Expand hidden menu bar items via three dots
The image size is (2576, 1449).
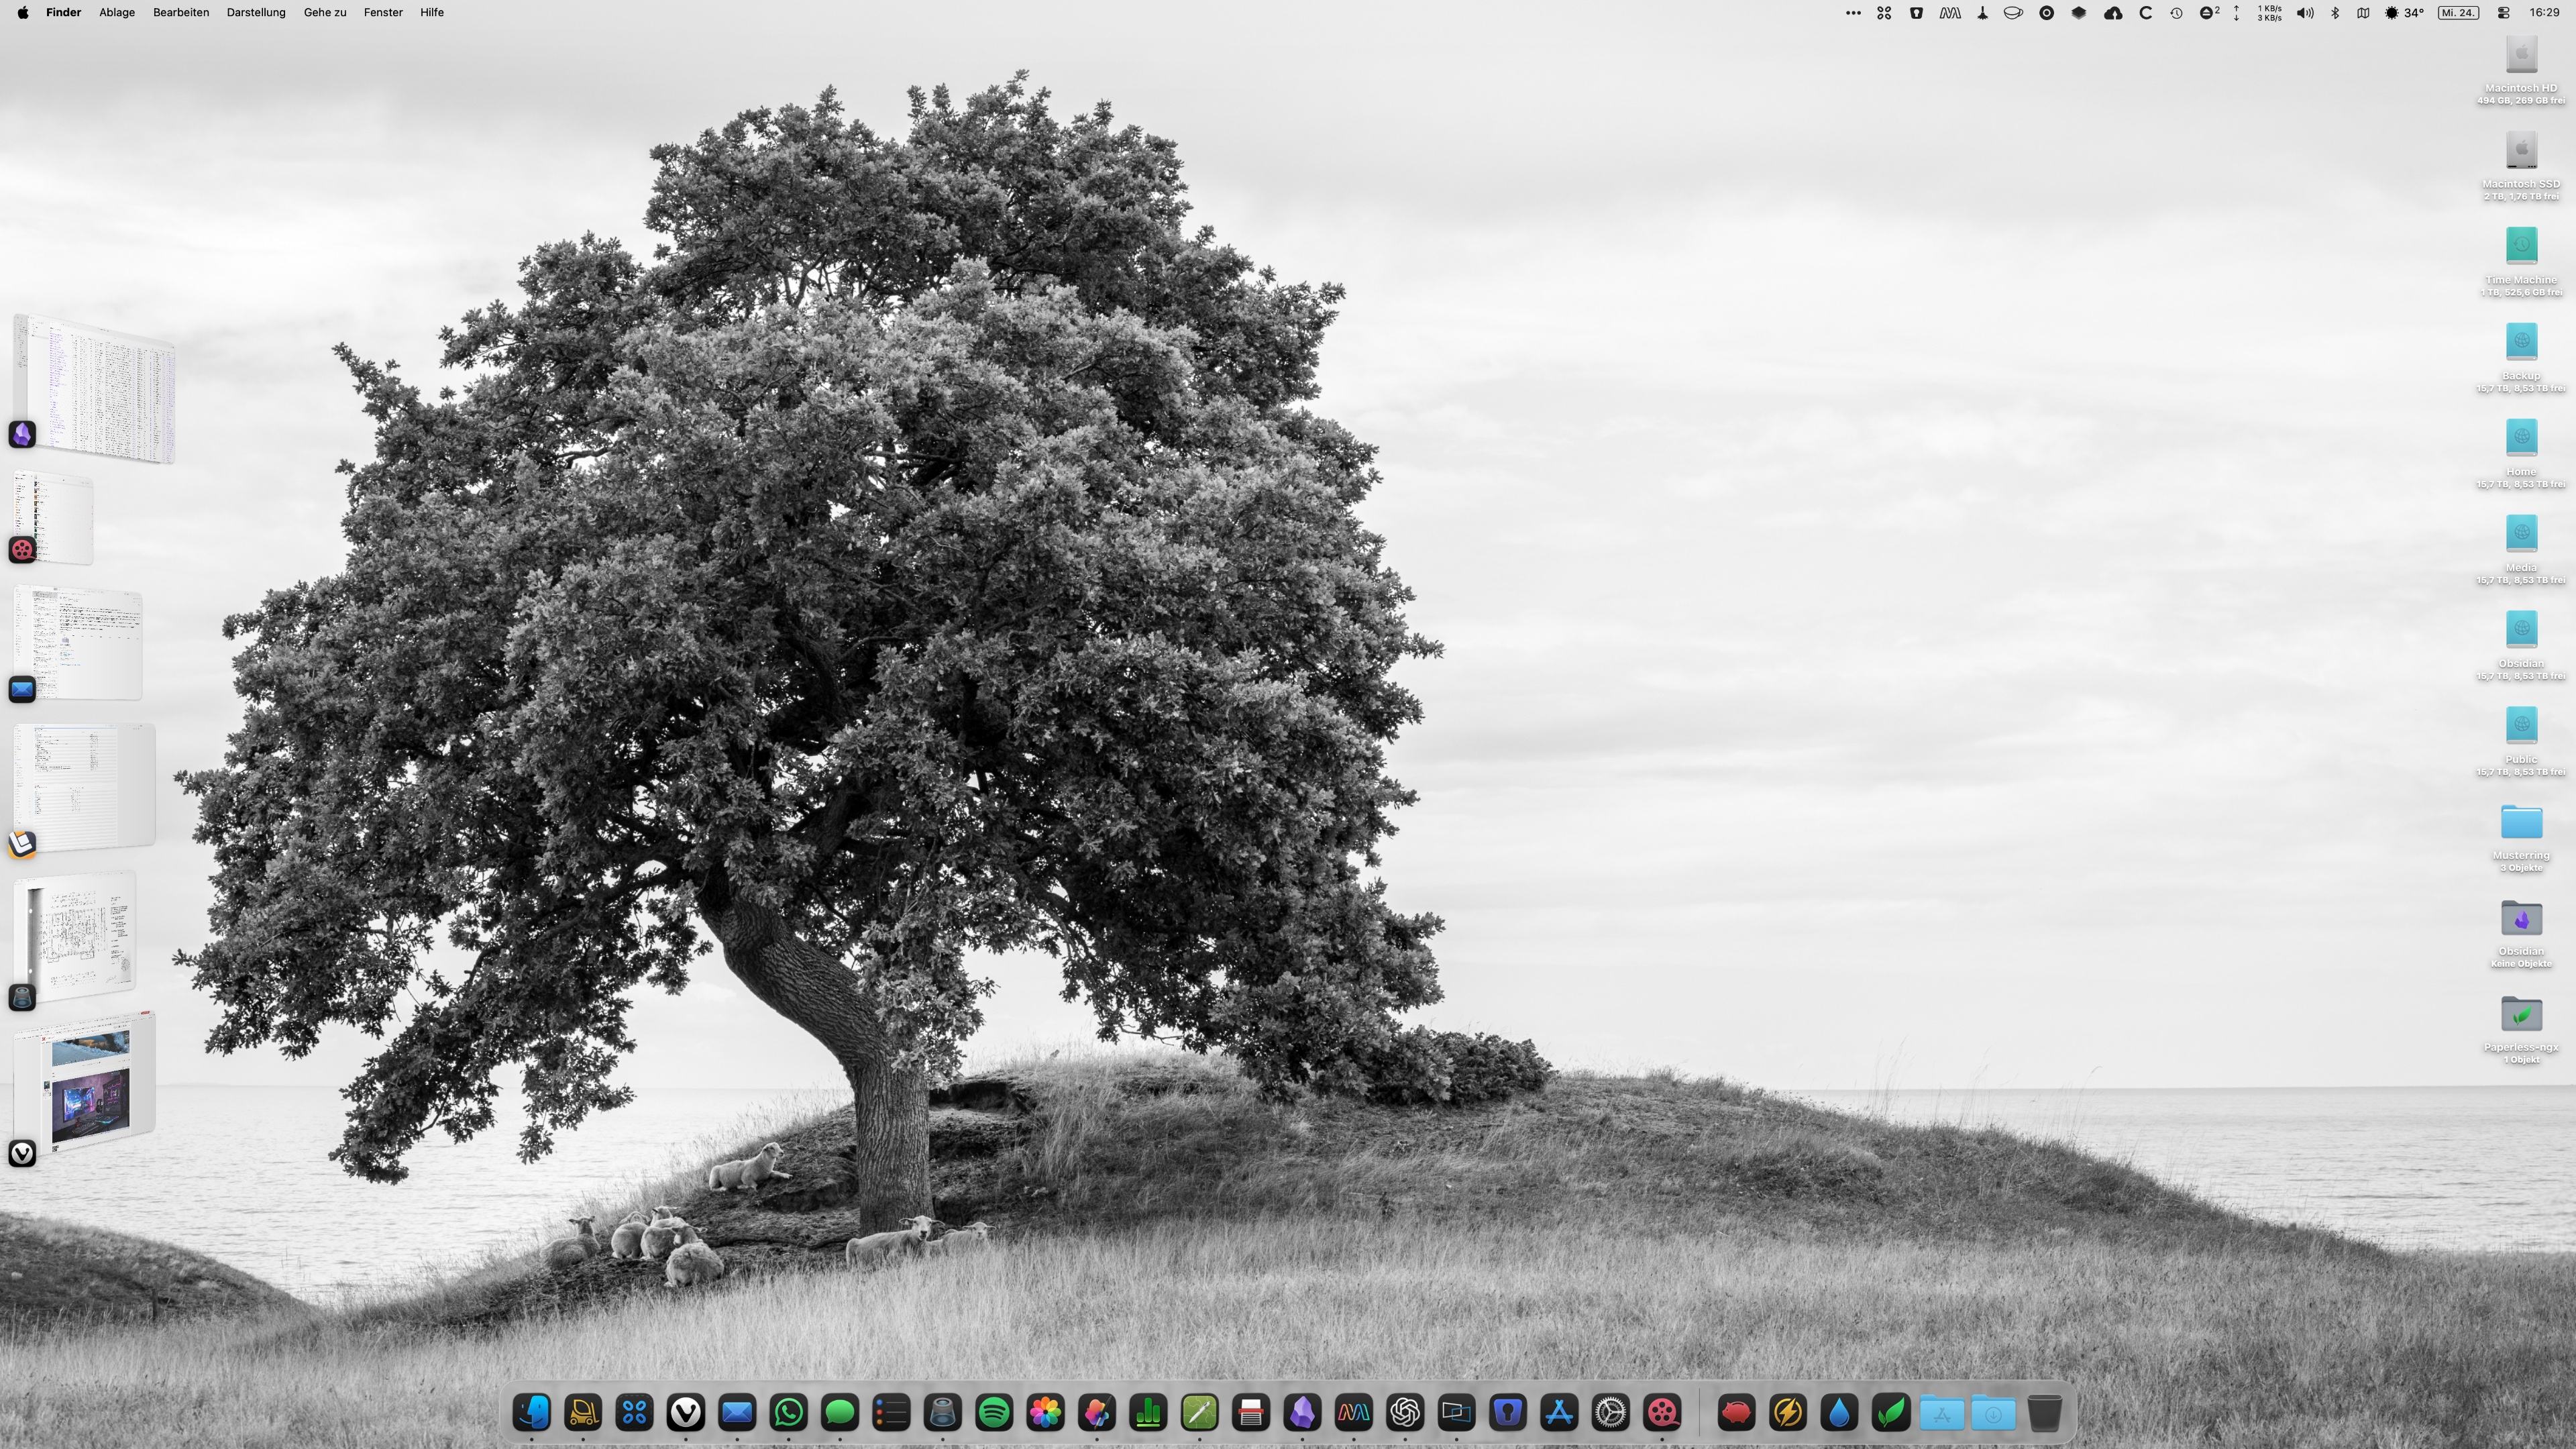click(x=1853, y=13)
